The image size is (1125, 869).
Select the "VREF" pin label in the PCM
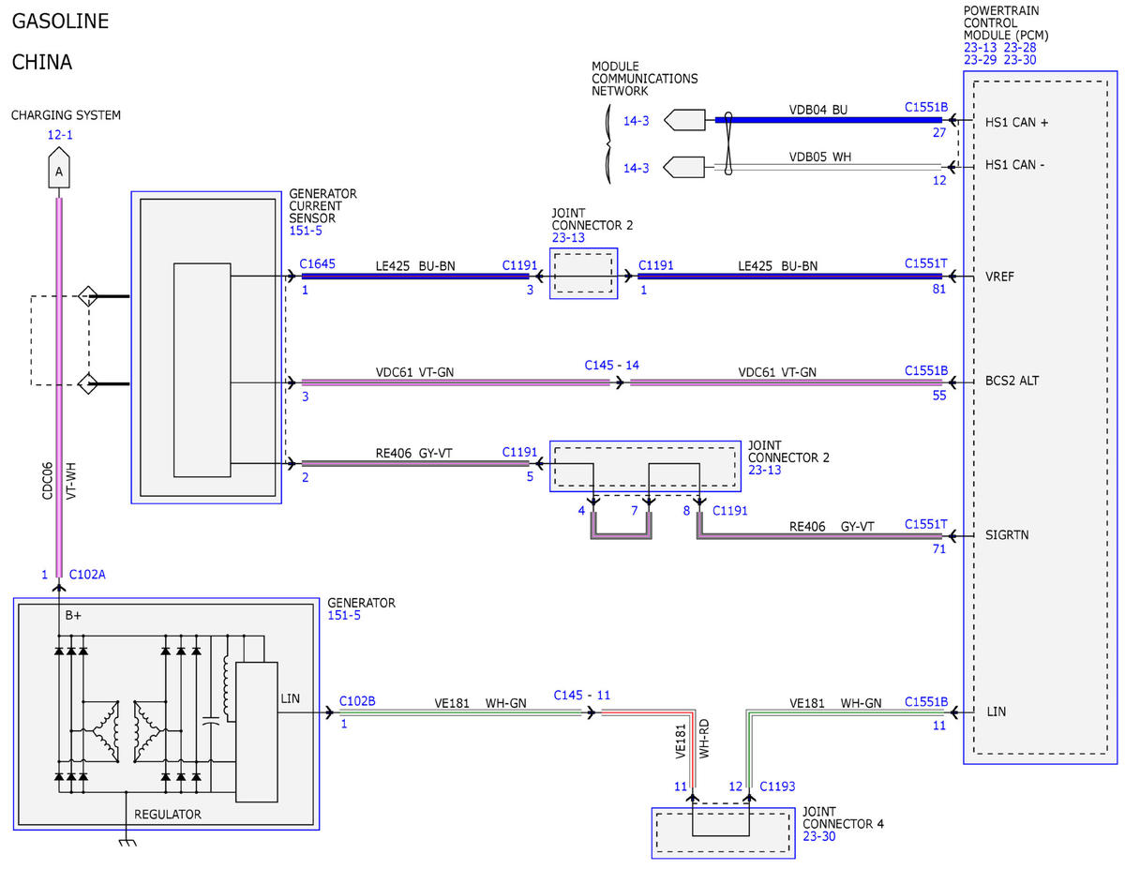point(1000,277)
